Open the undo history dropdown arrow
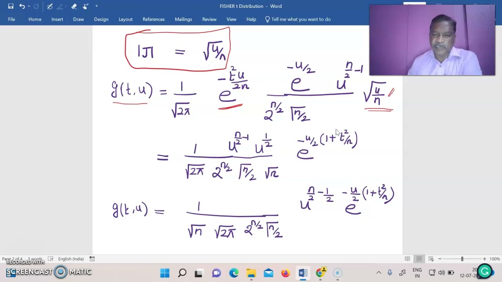Viewport: 502px width, 282px height. click(x=29, y=6)
